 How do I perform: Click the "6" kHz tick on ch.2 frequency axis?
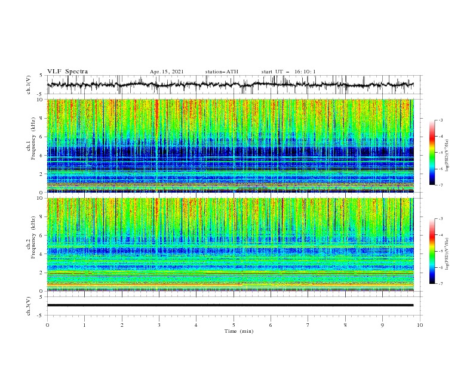42,236
